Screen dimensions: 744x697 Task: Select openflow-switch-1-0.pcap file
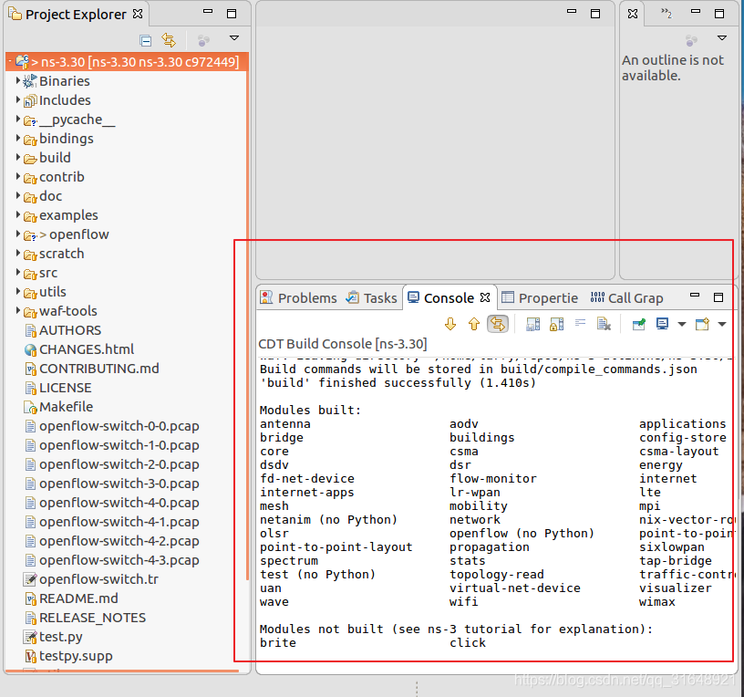(x=119, y=445)
